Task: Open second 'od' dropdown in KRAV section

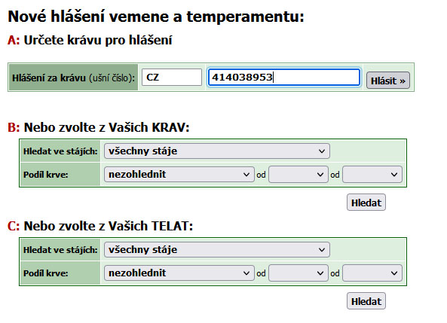Action: [372, 175]
